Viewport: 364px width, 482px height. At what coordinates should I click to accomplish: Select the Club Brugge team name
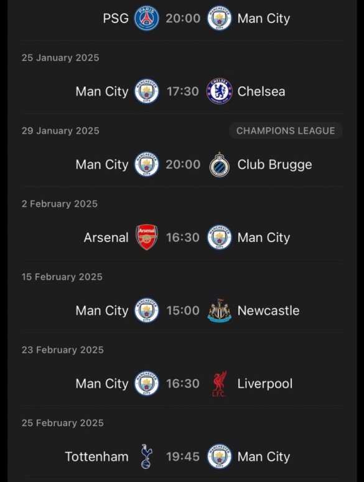(274, 165)
